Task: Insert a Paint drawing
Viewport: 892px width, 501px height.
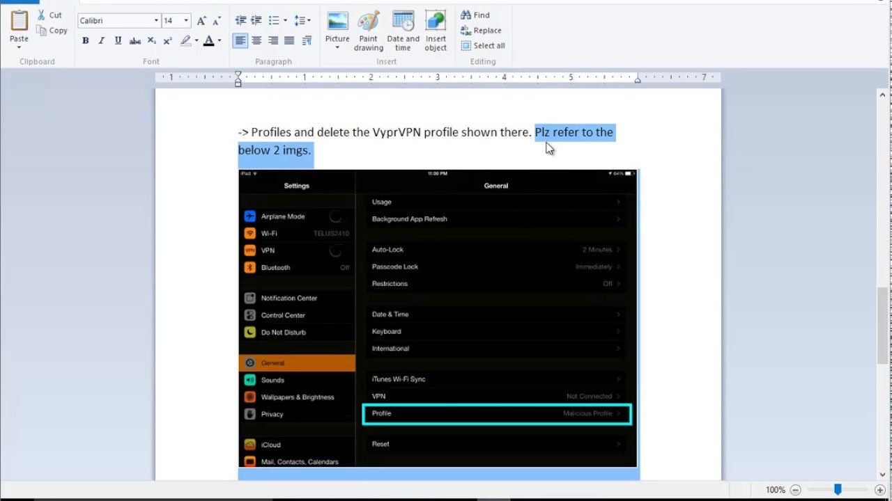Action: pyautogui.click(x=368, y=31)
